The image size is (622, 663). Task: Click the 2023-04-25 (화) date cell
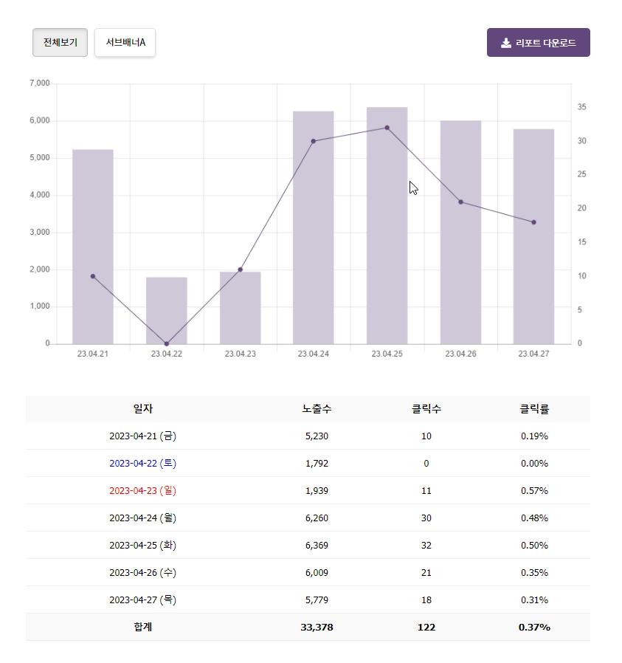[143, 546]
